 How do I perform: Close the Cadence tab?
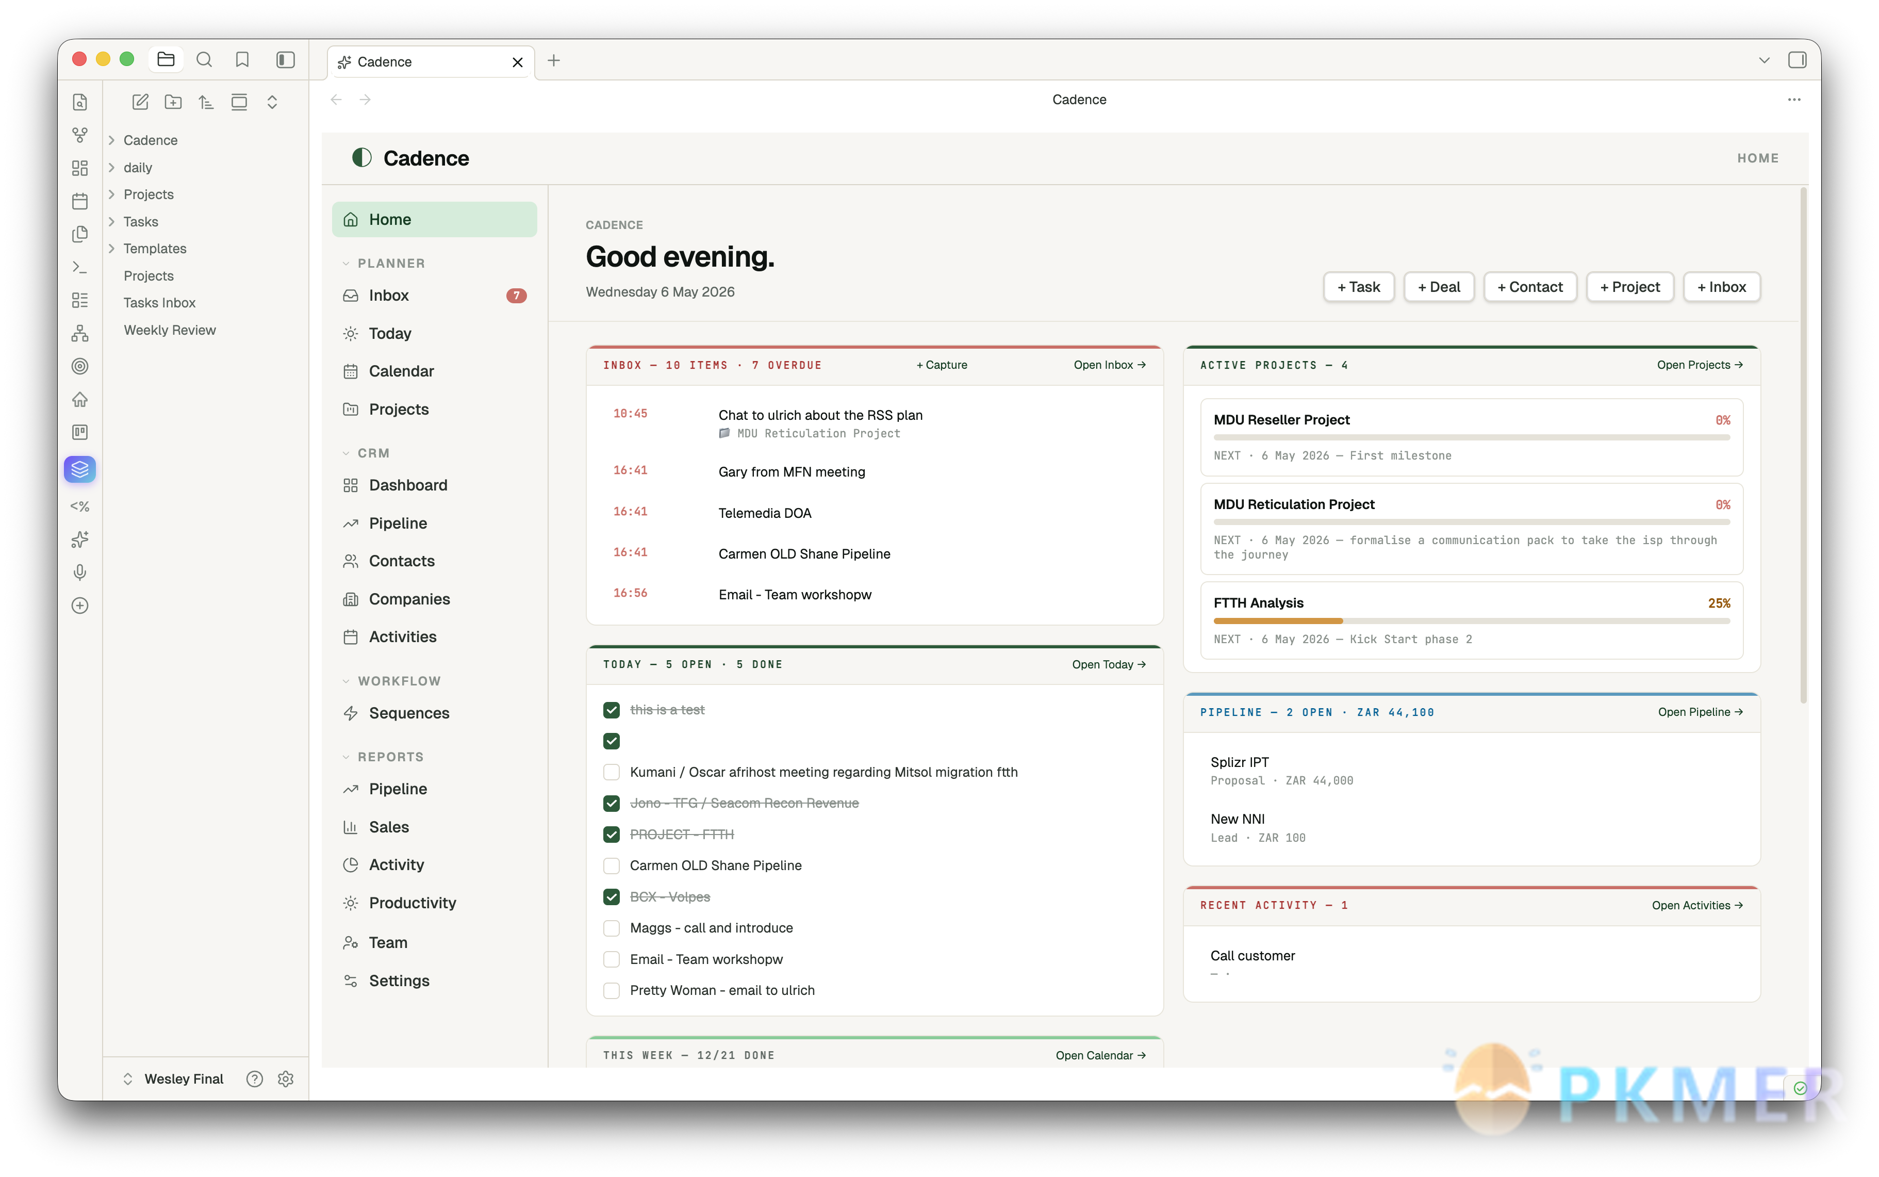517,62
